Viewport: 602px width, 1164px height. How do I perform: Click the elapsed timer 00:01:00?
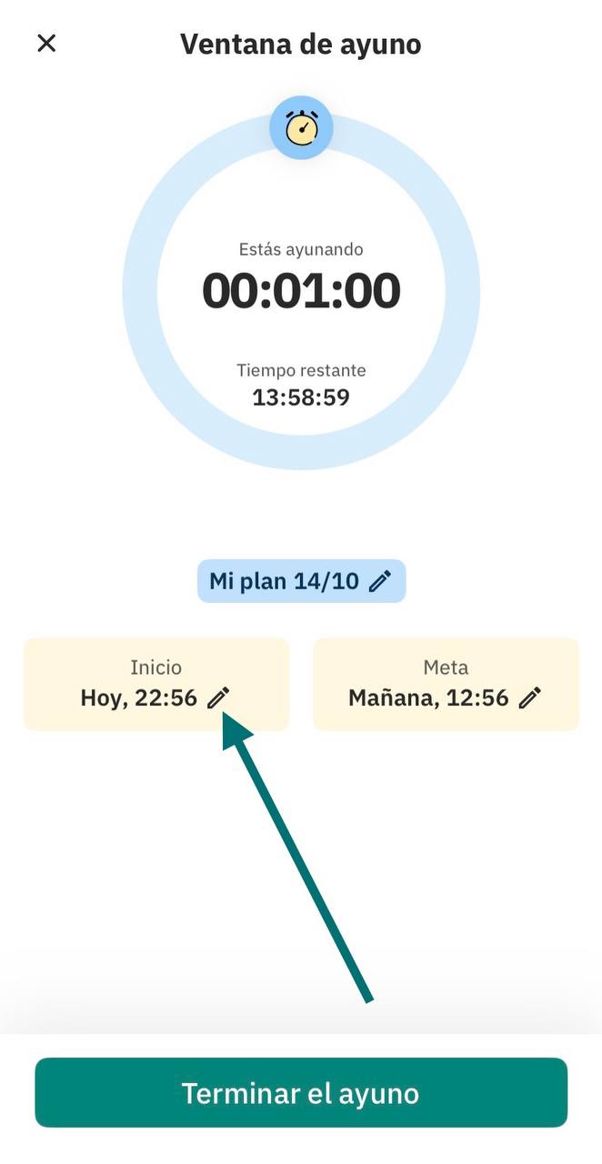pos(301,290)
